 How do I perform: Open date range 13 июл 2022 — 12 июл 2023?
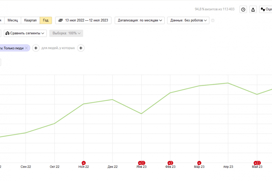tap(83, 20)
